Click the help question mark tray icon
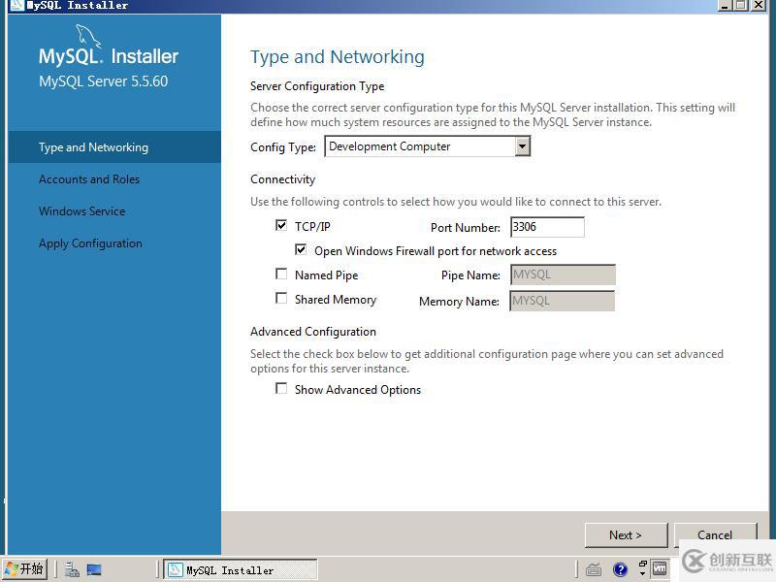 pyautogui.click(x=620, y=570)
